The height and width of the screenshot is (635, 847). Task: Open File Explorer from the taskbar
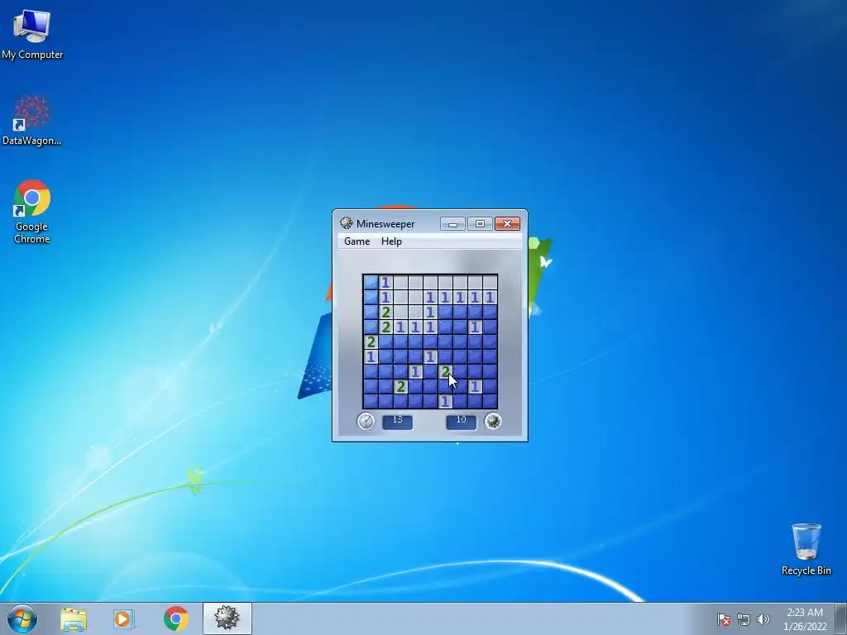74,618
